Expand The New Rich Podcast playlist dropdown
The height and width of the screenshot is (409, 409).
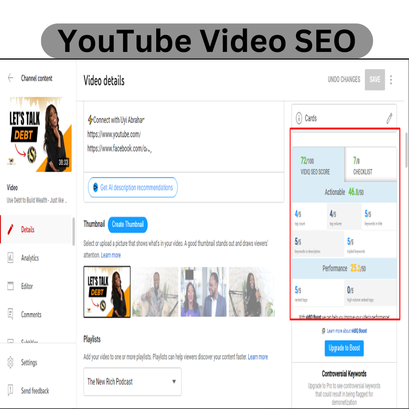tap(132, 381)
